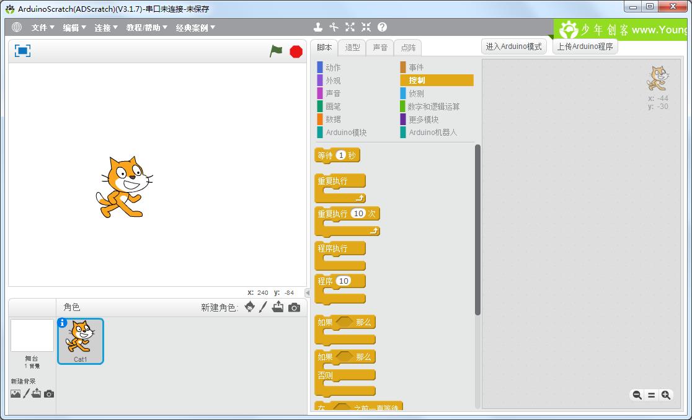Switch to the 脚本 tab
Image resolution: width=692 pixels, height=420 pixels.
coord(324,47)
